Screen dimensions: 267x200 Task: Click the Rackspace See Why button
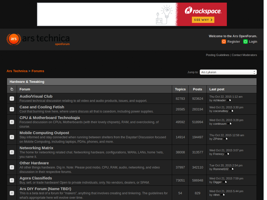(203, 20)
